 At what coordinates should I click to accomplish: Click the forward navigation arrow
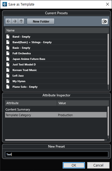coord(15,21)
